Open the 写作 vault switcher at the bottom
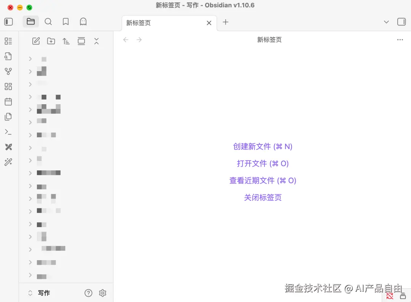The height and width of the screenshot is (302, 411). pos(43,293)
